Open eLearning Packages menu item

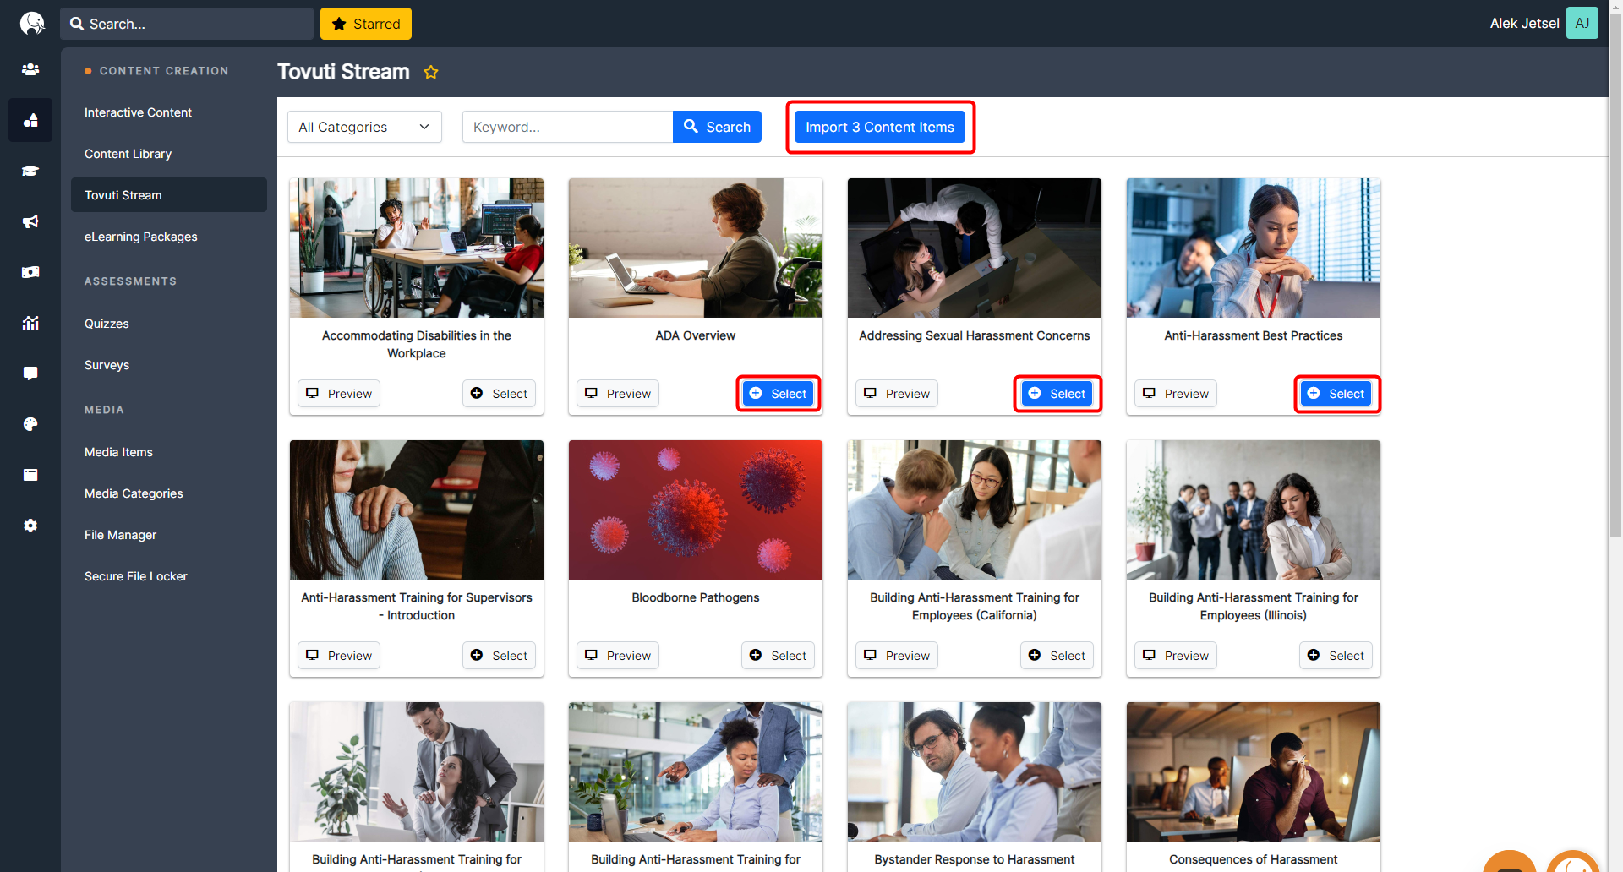coord(140,237)
